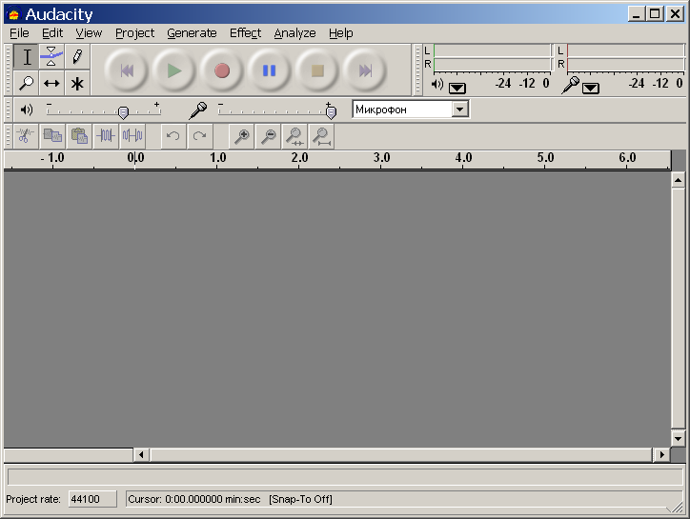Screen dimensions: 690x519
Task: Select the Zoom magnifier tool
Action: point(26,83)
